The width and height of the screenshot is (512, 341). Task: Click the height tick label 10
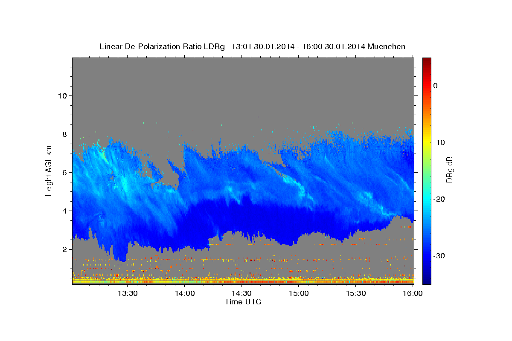pos(62,95)
